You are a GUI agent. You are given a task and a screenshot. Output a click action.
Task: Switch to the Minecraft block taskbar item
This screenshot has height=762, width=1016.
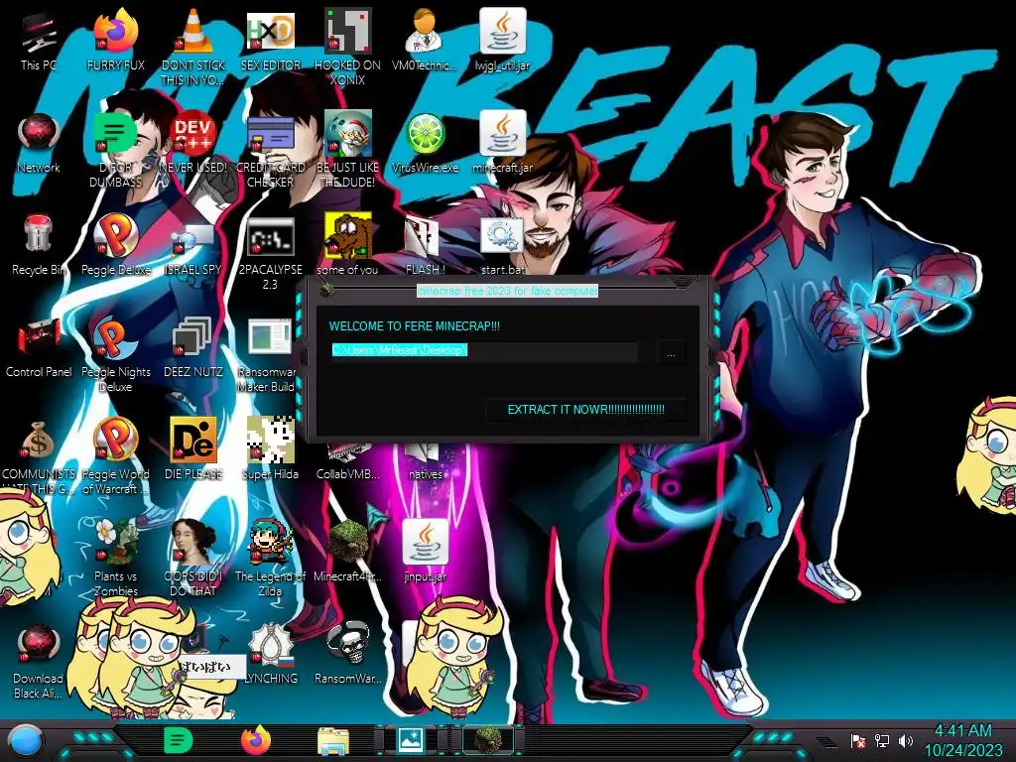pyautogui.click(x=488, y=740)
